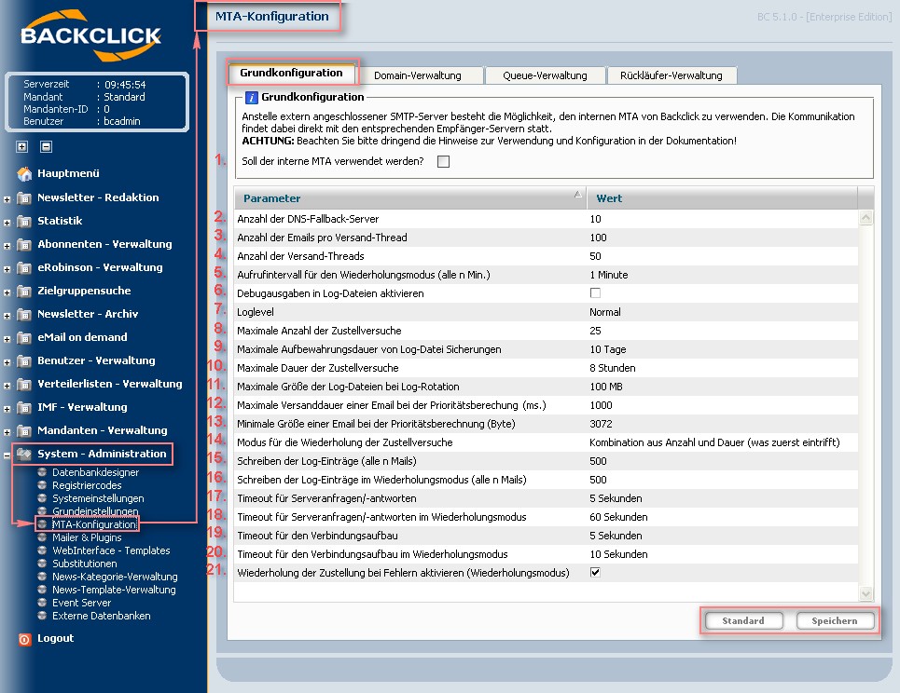Click parameter table scrollbar up arrow
This screenshot has width=900, height=693.
866,218
